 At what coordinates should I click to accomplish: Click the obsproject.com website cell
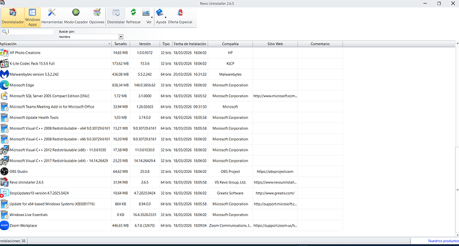275,172
